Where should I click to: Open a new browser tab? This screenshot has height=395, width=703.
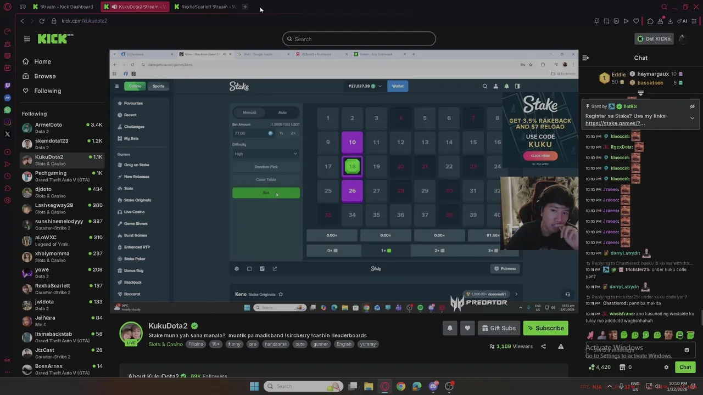[x=245, y=7]
